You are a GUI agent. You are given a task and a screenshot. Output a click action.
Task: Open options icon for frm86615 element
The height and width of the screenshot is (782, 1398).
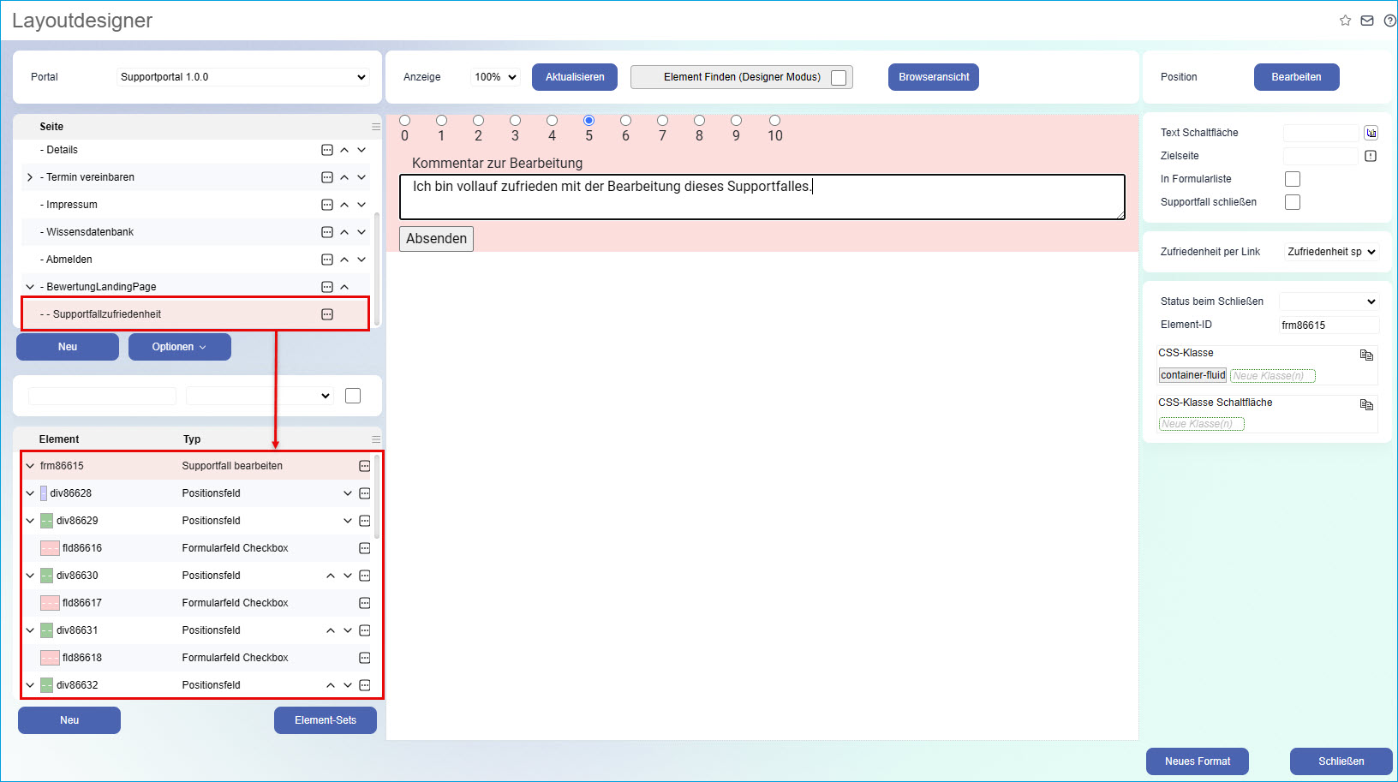(365, 466)
